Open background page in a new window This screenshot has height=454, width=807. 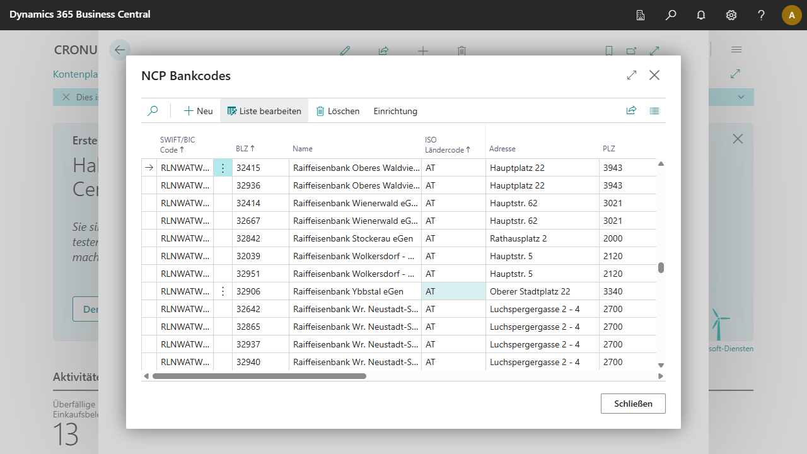pyautogui.click(x=632, y=51)
